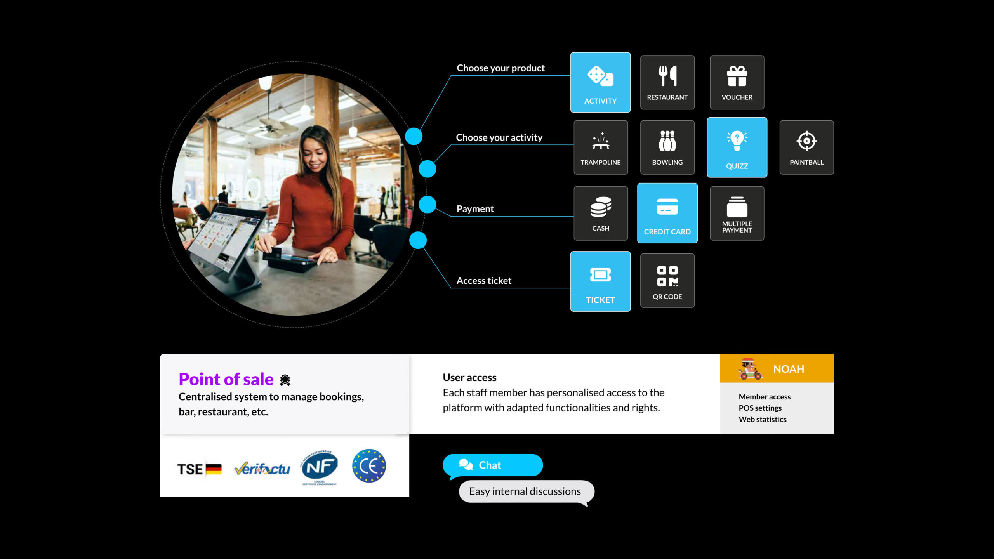Open Web statistics entry

(x=762, y=419)
